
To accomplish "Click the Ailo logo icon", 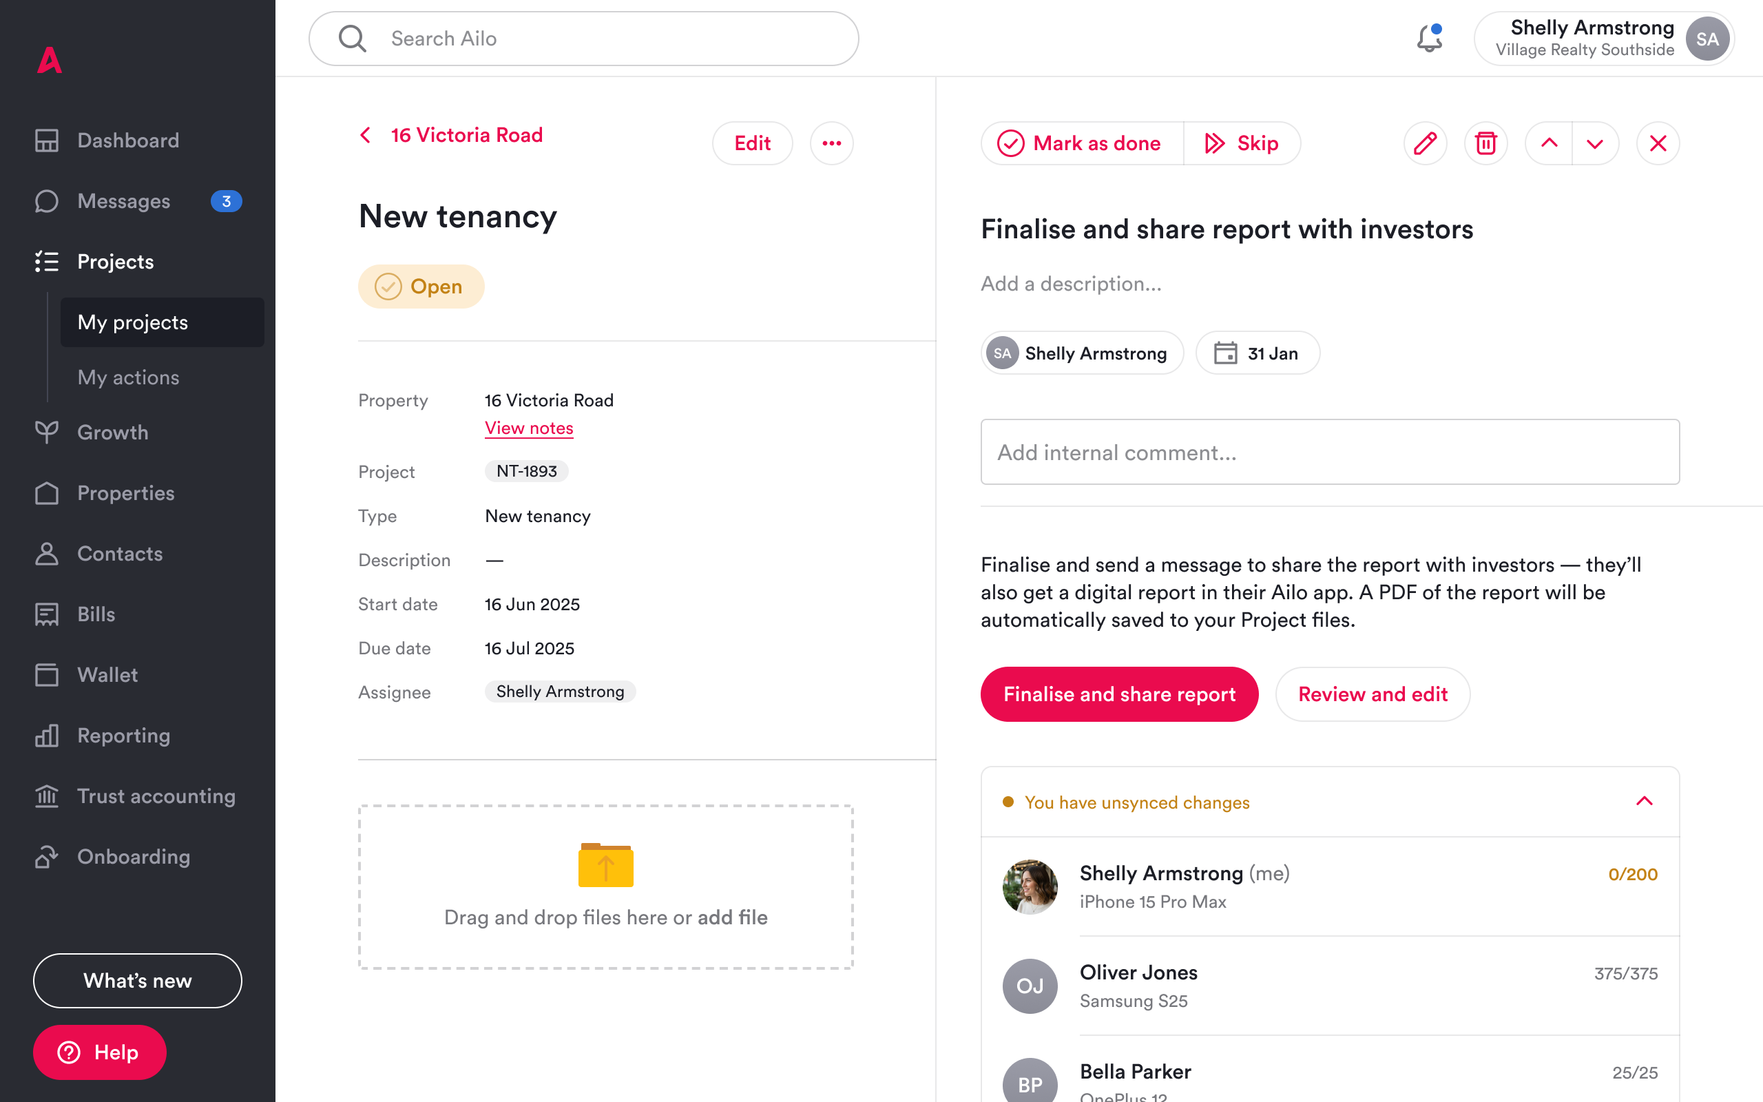I will 50,60.
